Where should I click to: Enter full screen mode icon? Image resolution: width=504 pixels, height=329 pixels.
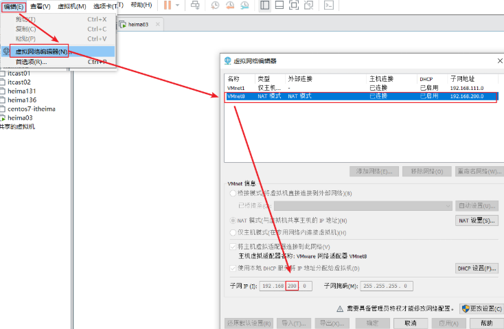tap(294, 5)
